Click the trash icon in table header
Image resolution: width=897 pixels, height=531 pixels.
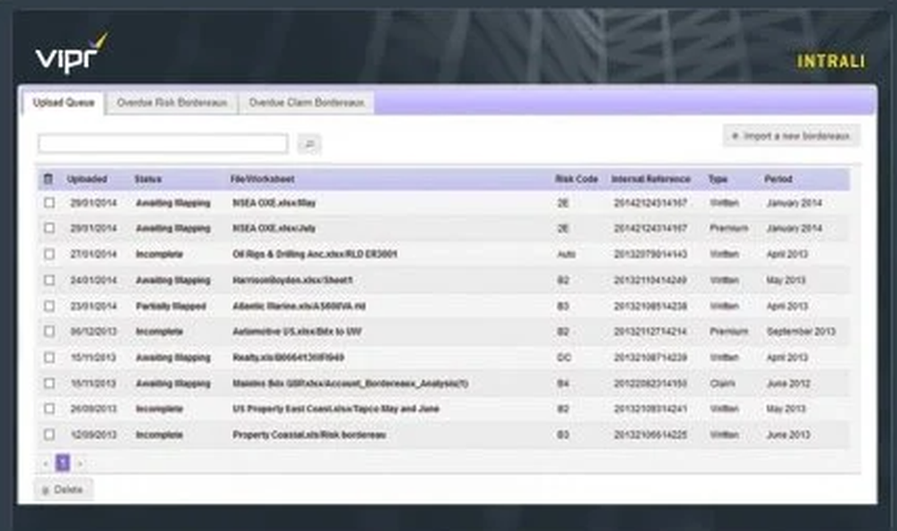coord(48,179)
